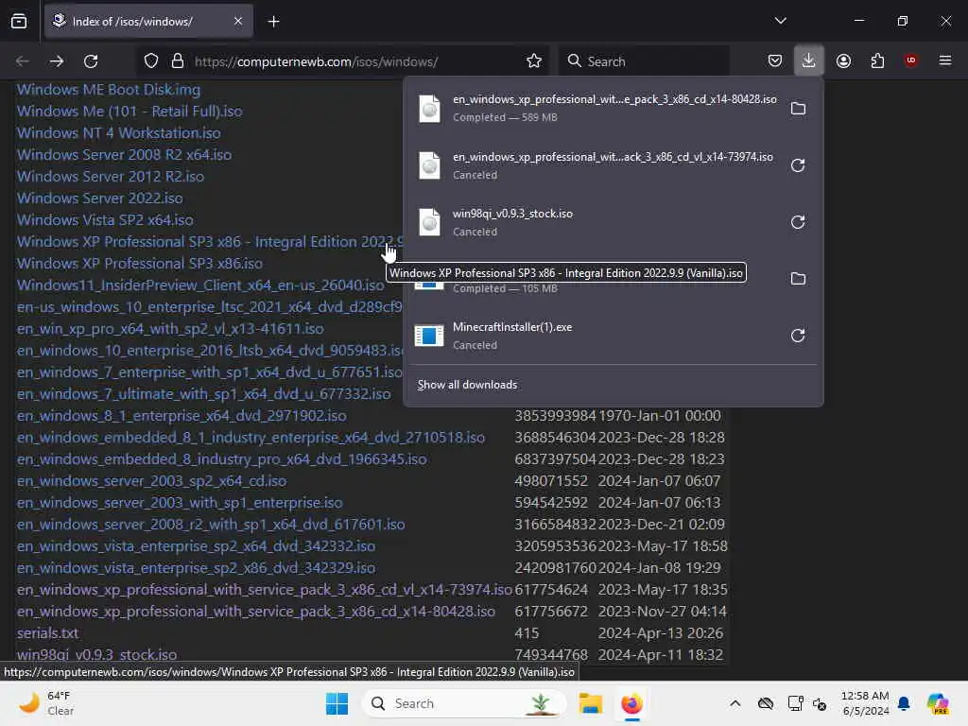Open Extensions puzzle icon

(877, 61)
